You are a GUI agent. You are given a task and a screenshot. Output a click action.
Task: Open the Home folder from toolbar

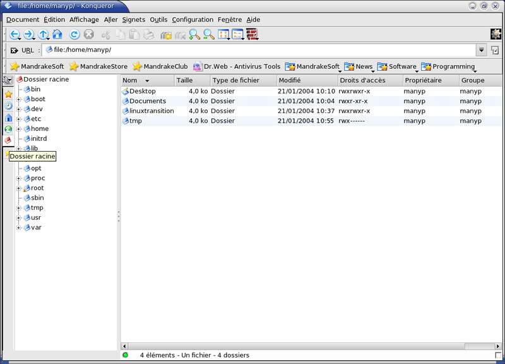[x=57, y=34]
